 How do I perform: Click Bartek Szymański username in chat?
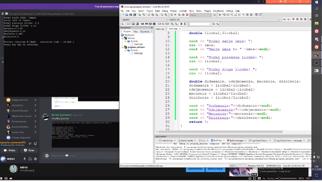61,115
